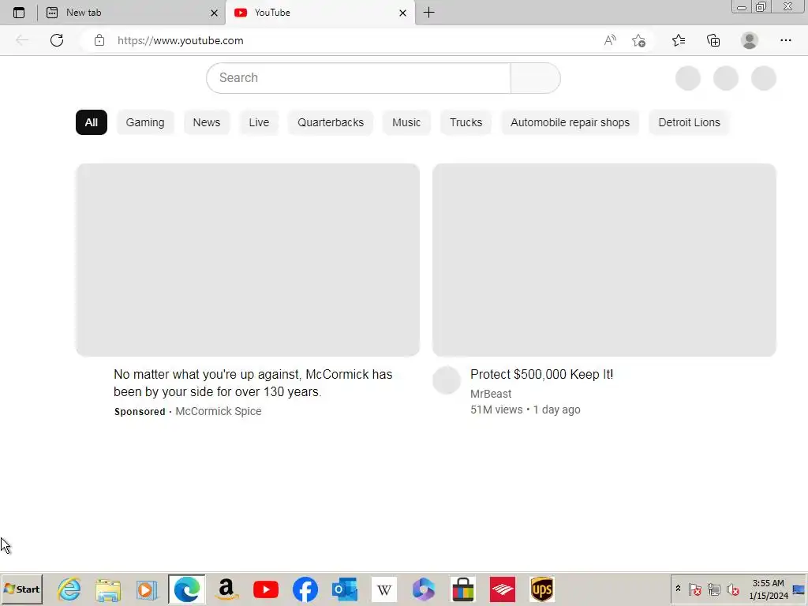Image resolution: width=808 pixels, height=606 pixels.
Task: Open the browser profile avatar
Action: click(750, 40)
